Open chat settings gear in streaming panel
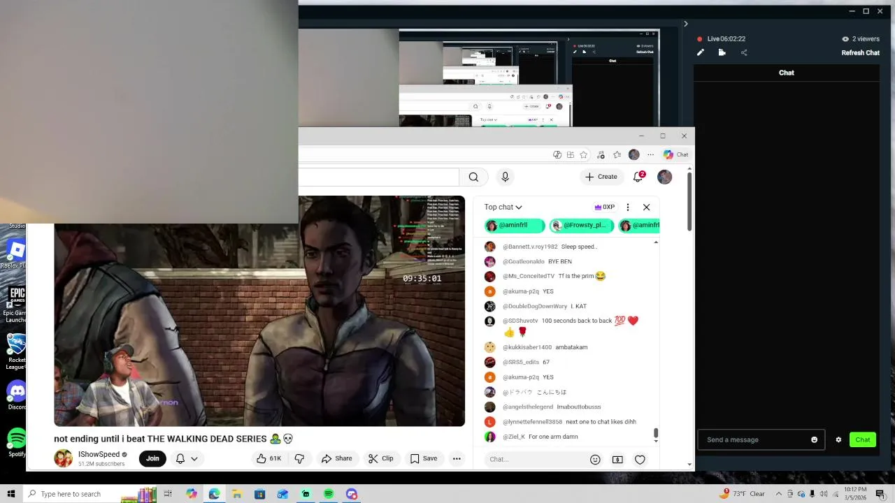895x503 pixels. click(x=838, y=439)
